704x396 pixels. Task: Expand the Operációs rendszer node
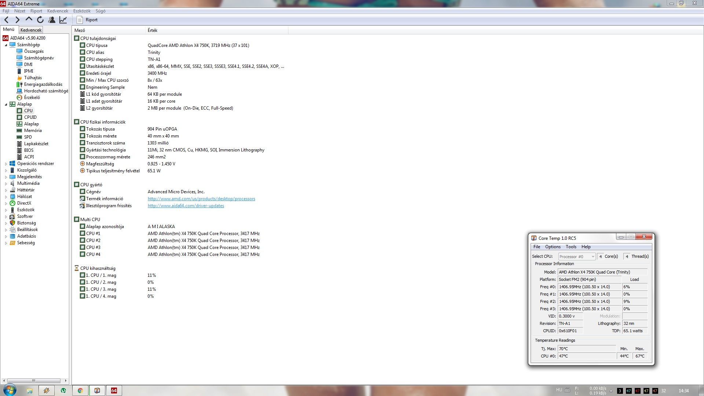[6, 164]
